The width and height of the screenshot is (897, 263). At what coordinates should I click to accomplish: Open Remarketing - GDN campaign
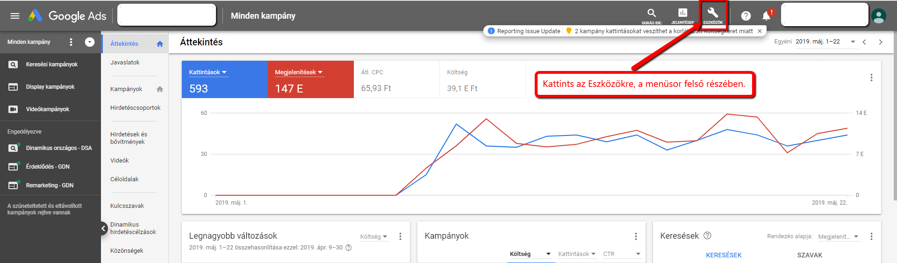[50, 185]
